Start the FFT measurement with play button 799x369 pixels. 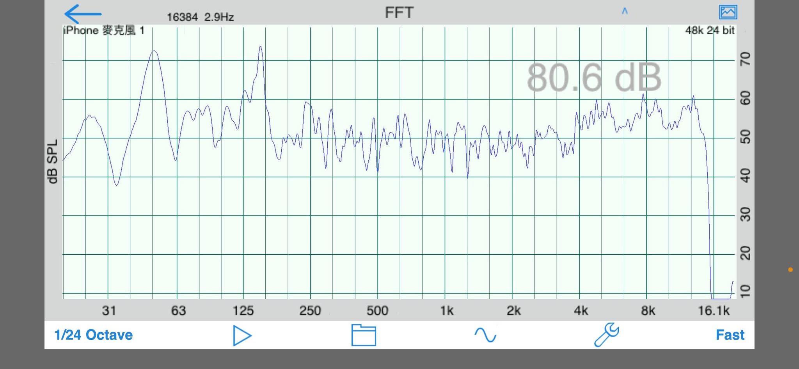click(x=242, y=335)
